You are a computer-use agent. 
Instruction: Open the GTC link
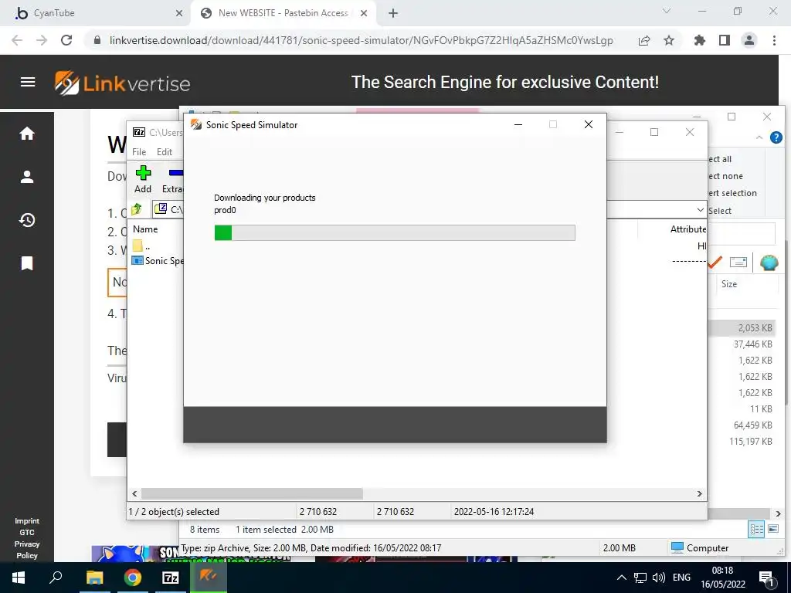click(x=27, y=533)
